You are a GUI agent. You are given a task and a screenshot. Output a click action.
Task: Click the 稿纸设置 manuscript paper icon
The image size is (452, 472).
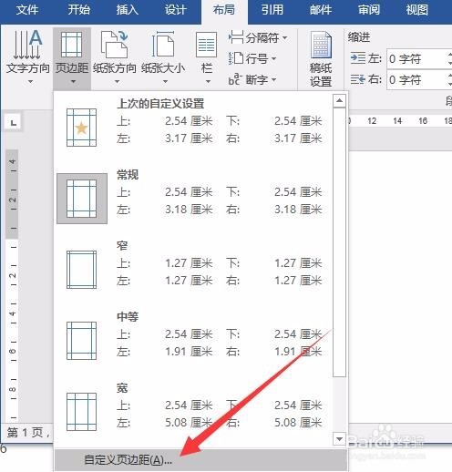(321, 45)
